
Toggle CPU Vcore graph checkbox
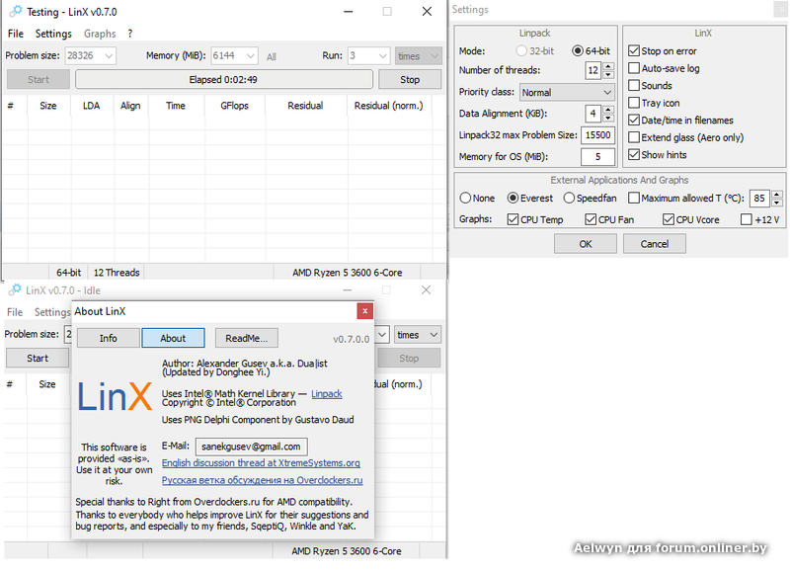tap(669, 219)
